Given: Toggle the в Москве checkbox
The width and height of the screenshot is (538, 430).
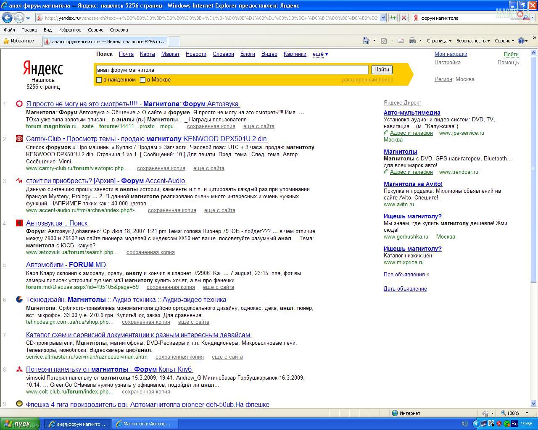Looking at the screenshot, I should click(x=142, y=80).
